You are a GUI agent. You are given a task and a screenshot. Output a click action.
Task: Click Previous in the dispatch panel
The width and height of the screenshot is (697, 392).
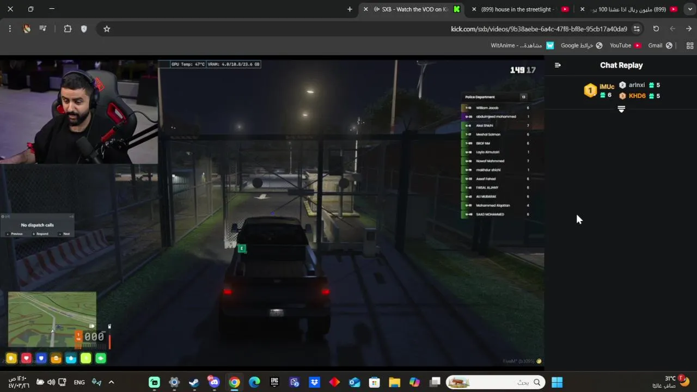pyautogui.click(x=15, y=234)
